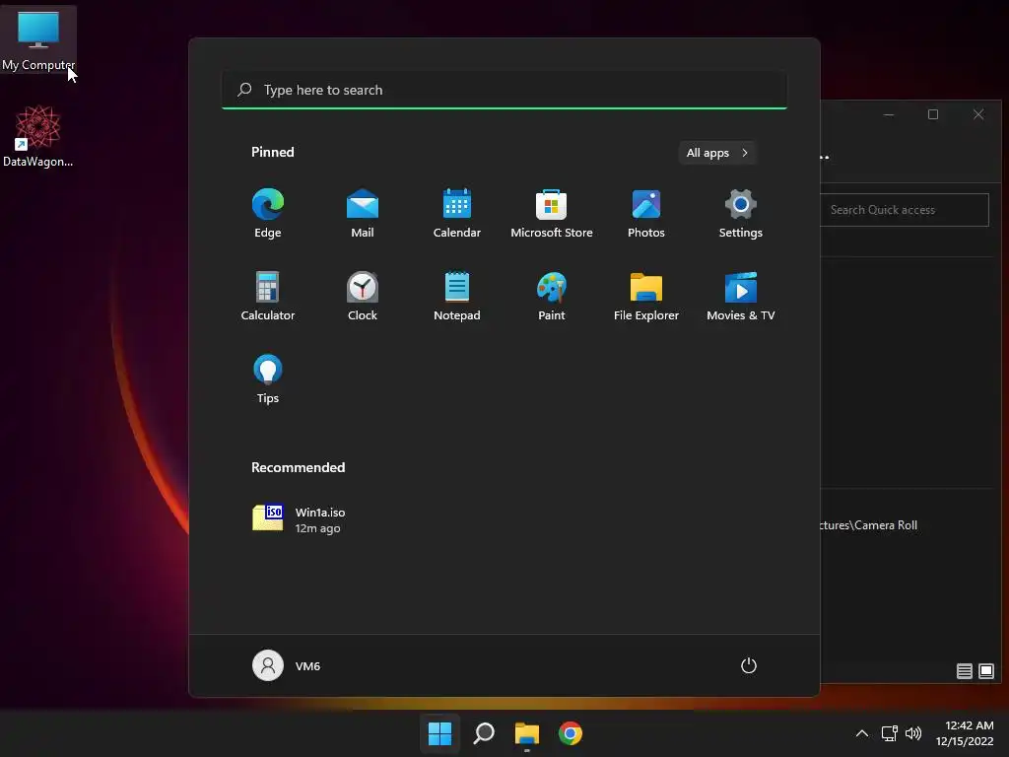Image resolution: width=1009 pixels, height=757 pixels.
Task: Launch the Photos app
Action: [x=646, y=213]
